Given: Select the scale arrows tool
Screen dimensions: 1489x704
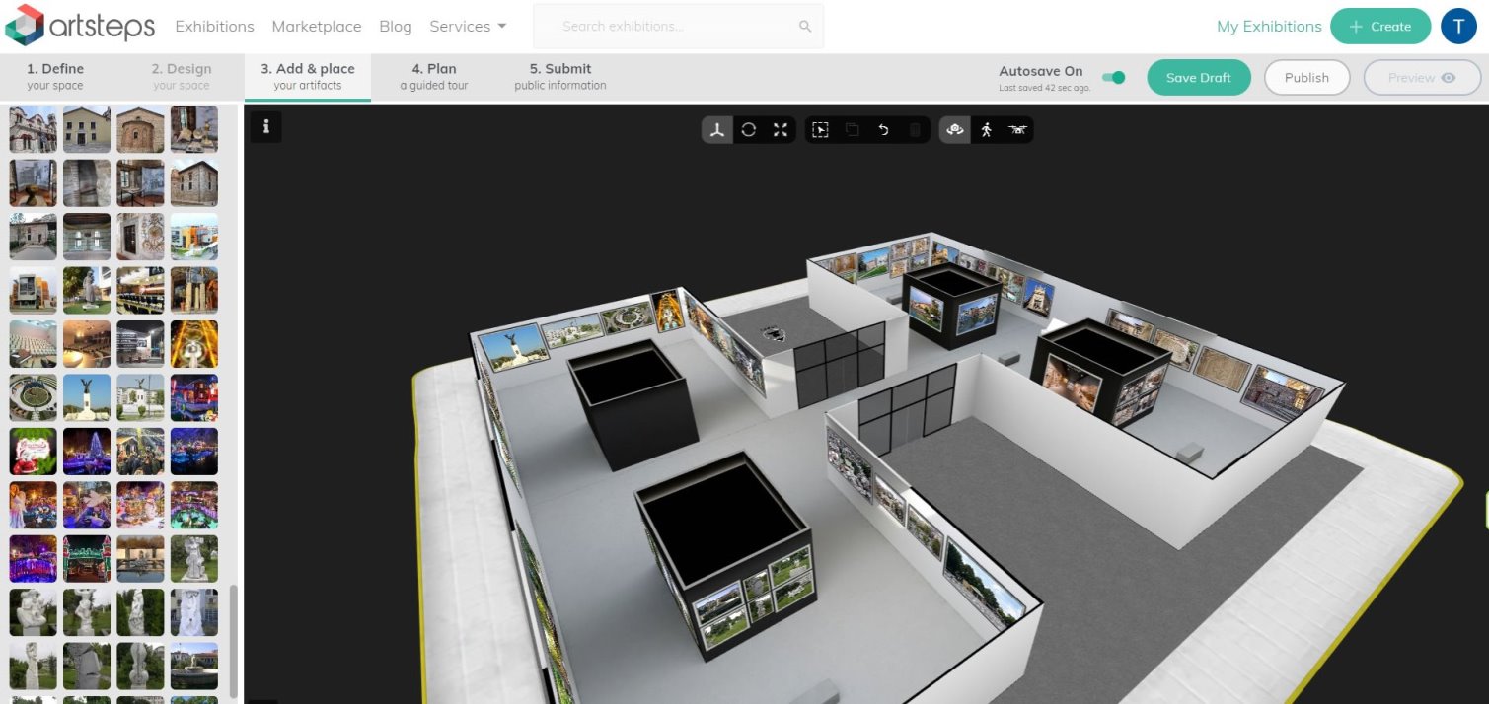Looking at the screenshot, I should point(781,130).
